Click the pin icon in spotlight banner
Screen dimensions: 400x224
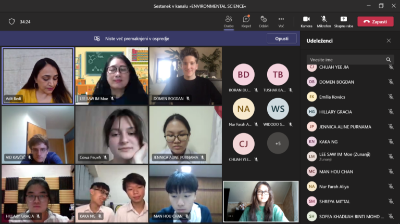[x=97, y=38]
